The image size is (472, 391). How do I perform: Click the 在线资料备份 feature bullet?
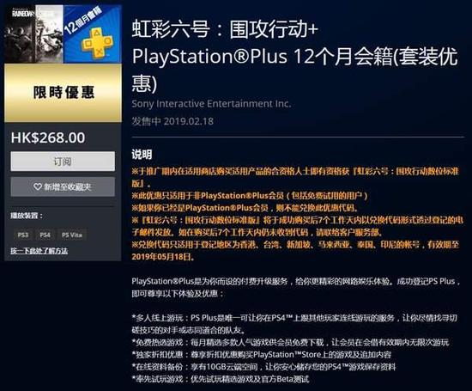point(263,367)
